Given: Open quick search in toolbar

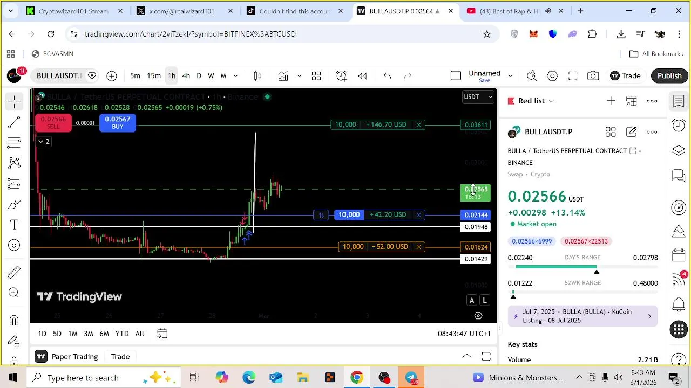Looking at the screenshot, I should click(532, 76).
